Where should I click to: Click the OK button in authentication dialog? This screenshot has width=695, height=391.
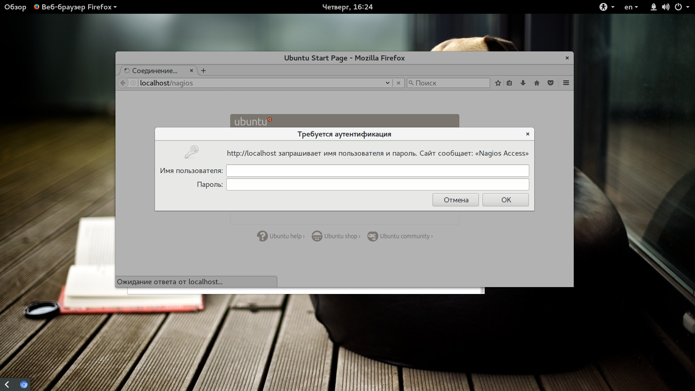[506, 200]
